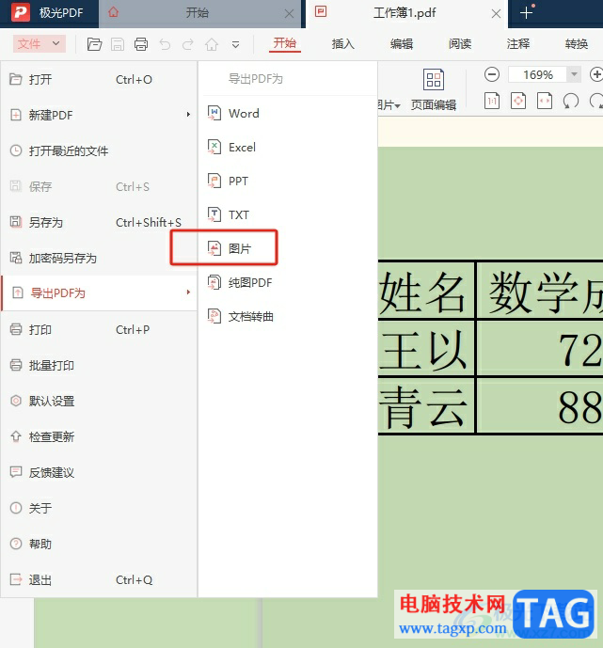This screenshot has height=648, width=603.
Task: Click the table cell showing 72
Action: pyautogui.click(x=540, y=348)
